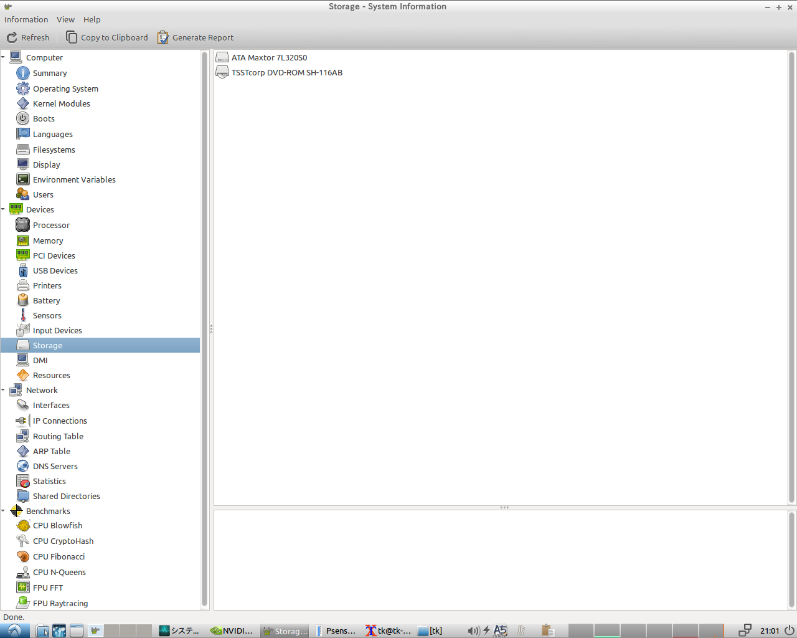This screenshot has height=638, width=797.
Task: Switch to NVIDIA taskbar window button
Action: pos(232,631)
